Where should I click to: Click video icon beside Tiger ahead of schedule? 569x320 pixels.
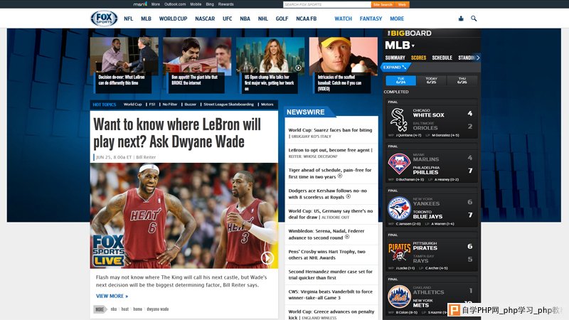point(340,176)
